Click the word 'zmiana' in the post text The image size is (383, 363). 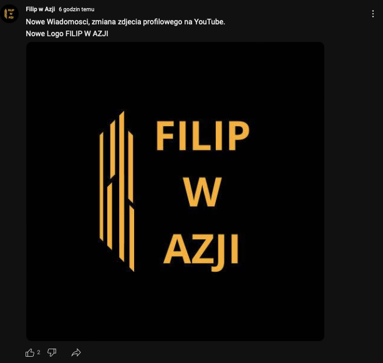coord(104,22)
